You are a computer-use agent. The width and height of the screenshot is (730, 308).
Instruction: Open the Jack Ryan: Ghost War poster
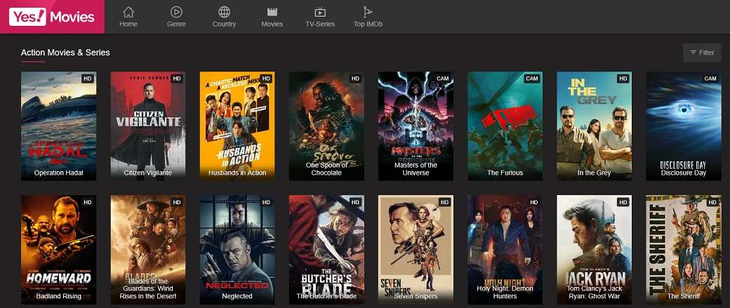click(595, 250)
